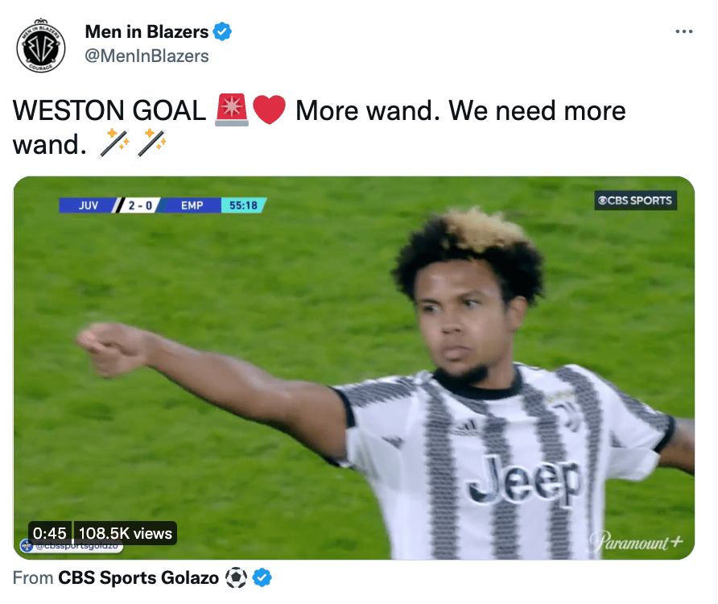Play the embedded Weston goal video
Image resolution: width=718 pixels, height=604 pixels.
354,367
